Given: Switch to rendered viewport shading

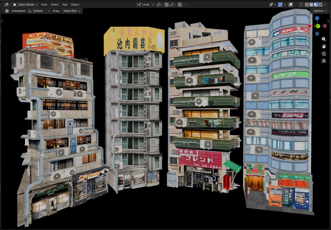Looking at the screenshot, I should click(x=320, y=4).
